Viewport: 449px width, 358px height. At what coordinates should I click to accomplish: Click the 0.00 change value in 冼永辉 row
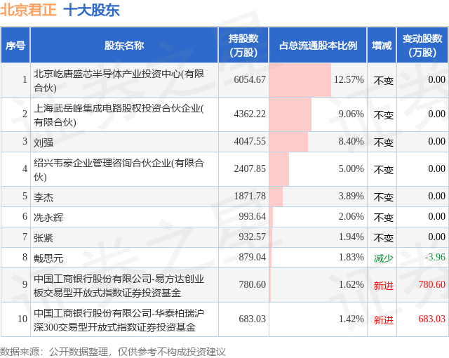point(436,216)
